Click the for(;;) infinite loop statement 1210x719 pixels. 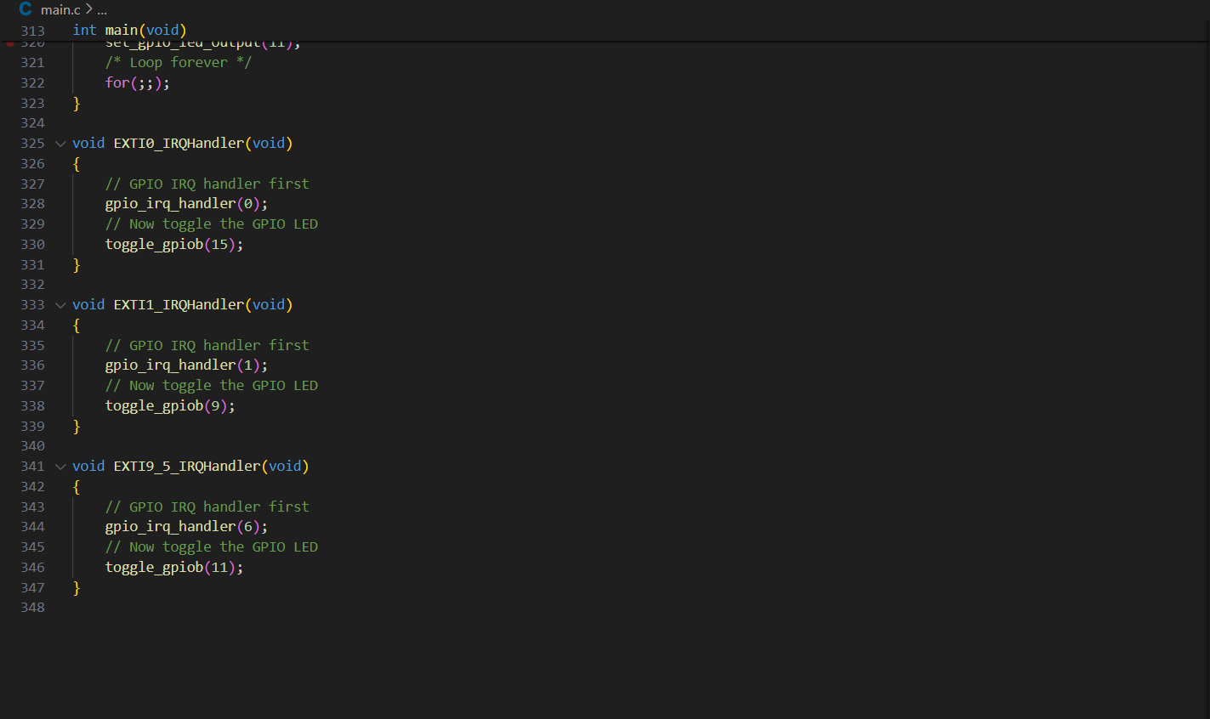tap(137, 83)
